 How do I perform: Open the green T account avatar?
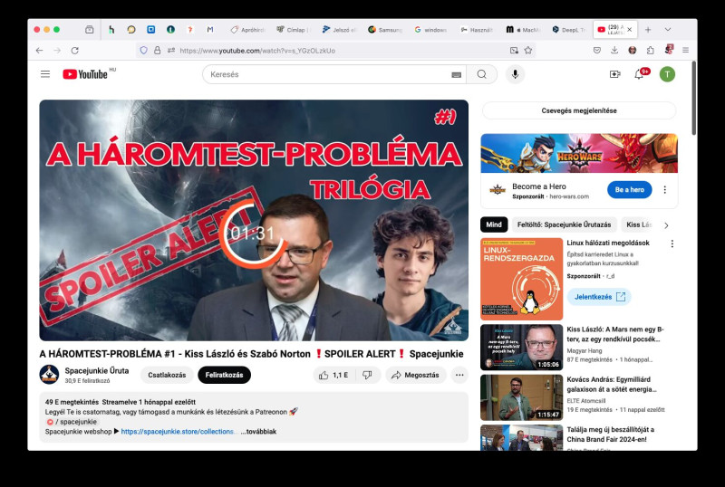click(667, 74)
